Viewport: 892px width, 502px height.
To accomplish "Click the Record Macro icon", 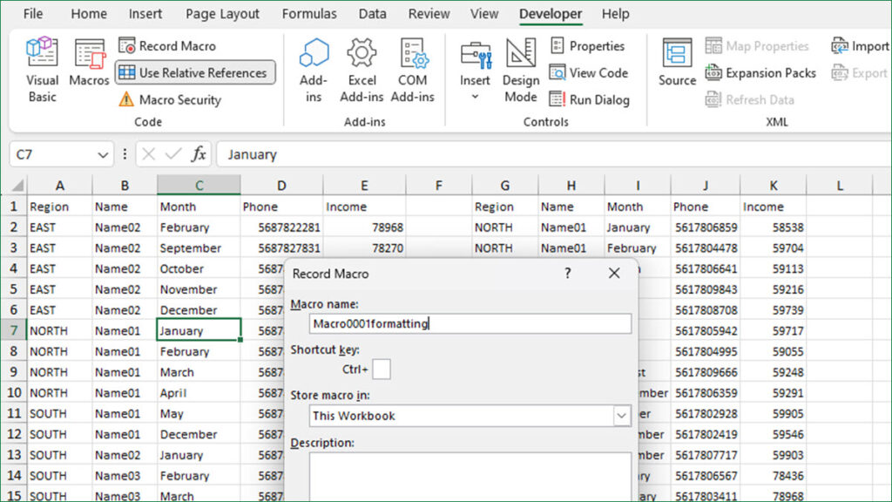I will 127,45.
